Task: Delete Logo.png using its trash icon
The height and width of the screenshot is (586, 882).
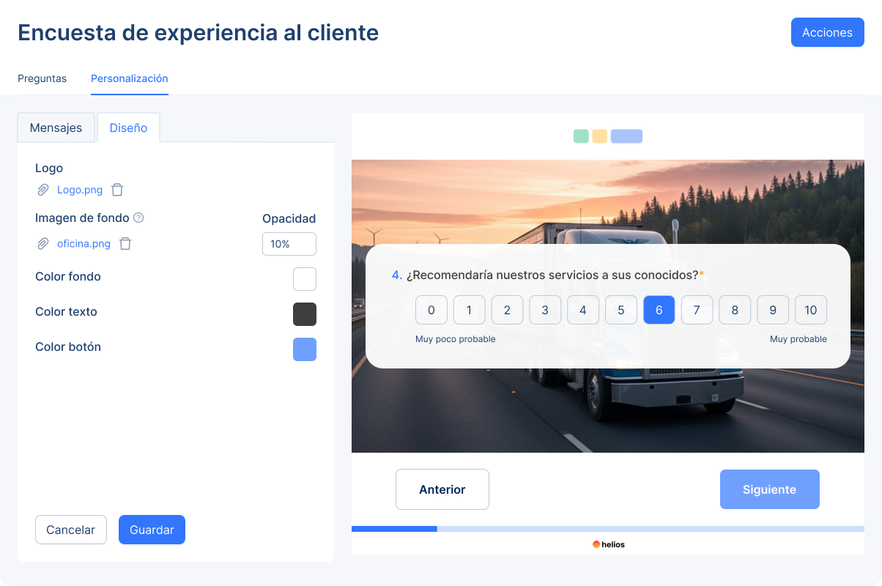Action: (117, 190)
